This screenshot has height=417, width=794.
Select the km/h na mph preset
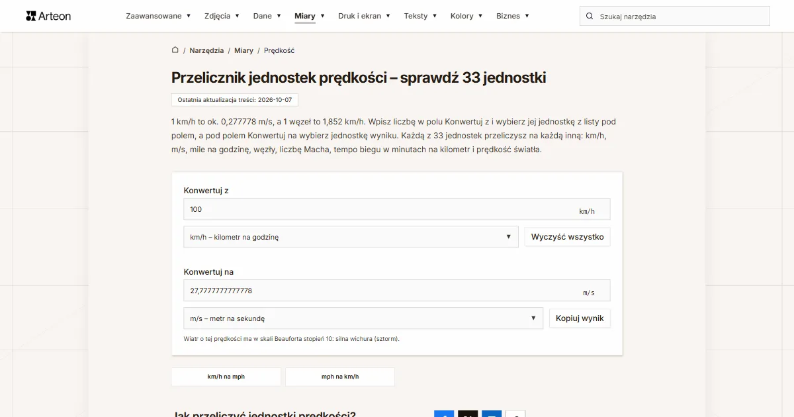pos(226,377)
